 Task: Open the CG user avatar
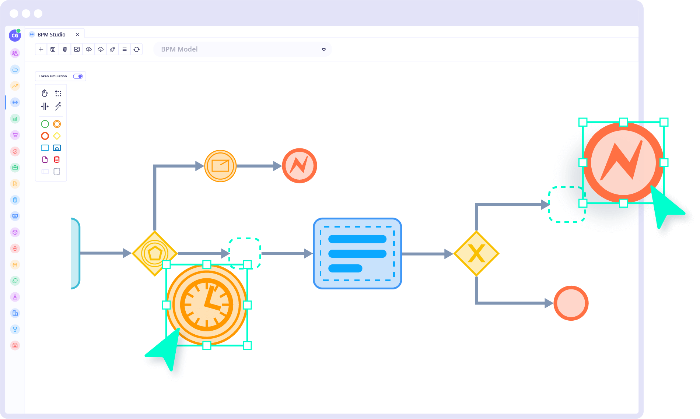point(15,35)
